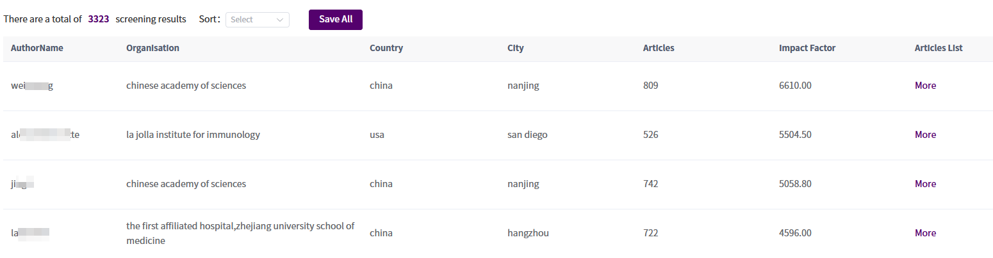Viewport: 993px width, 258px height.
Task: Click the Articles column header
Action: pos(659,48)
